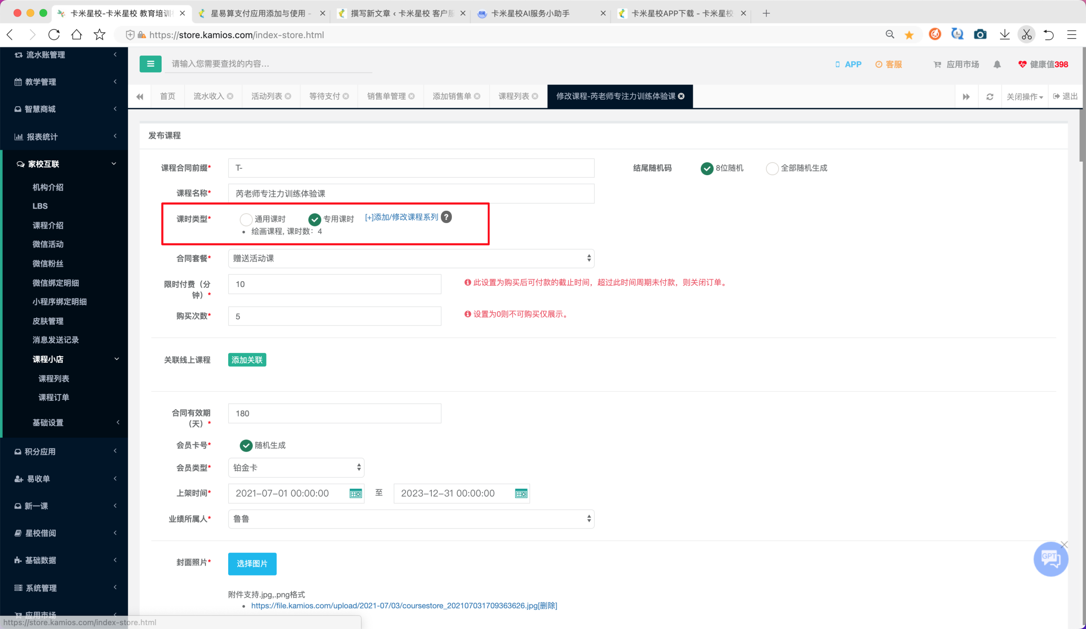The height and width of the screenshot is (629, 1086).
Task: Click the browser screenshot camera icon
Action: (980, 34)
